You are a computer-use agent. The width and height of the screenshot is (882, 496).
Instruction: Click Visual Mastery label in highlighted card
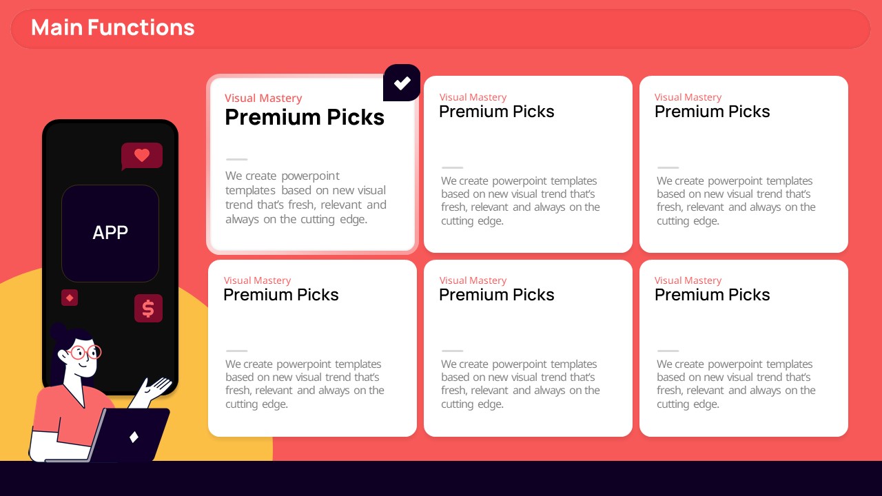tap(263, 98)
